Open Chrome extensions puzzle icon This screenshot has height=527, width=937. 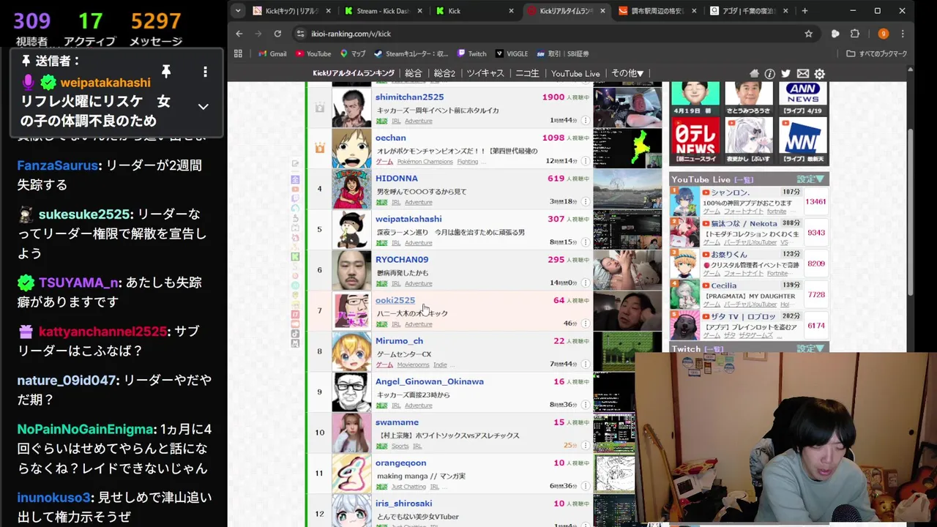click(x=854, y=34)
